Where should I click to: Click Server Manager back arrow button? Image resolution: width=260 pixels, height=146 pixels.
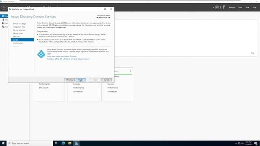click(4, 7)
